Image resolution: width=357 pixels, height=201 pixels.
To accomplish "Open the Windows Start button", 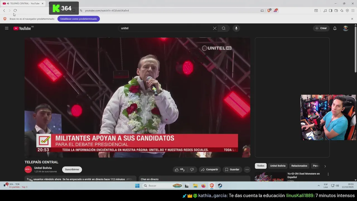I will 137,186.
